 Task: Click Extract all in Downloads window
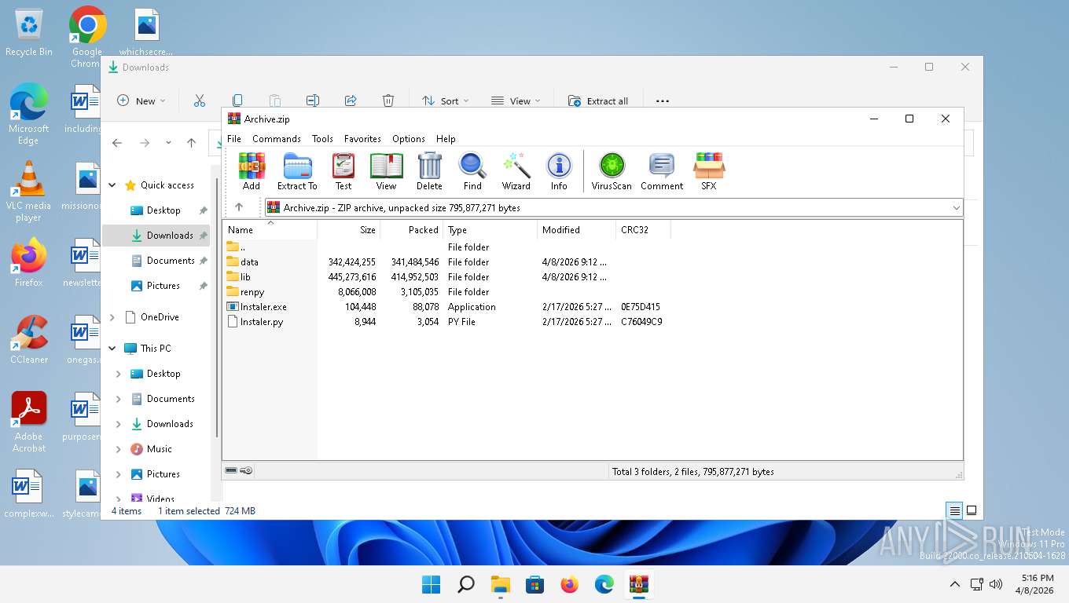[x=598, y=100]
